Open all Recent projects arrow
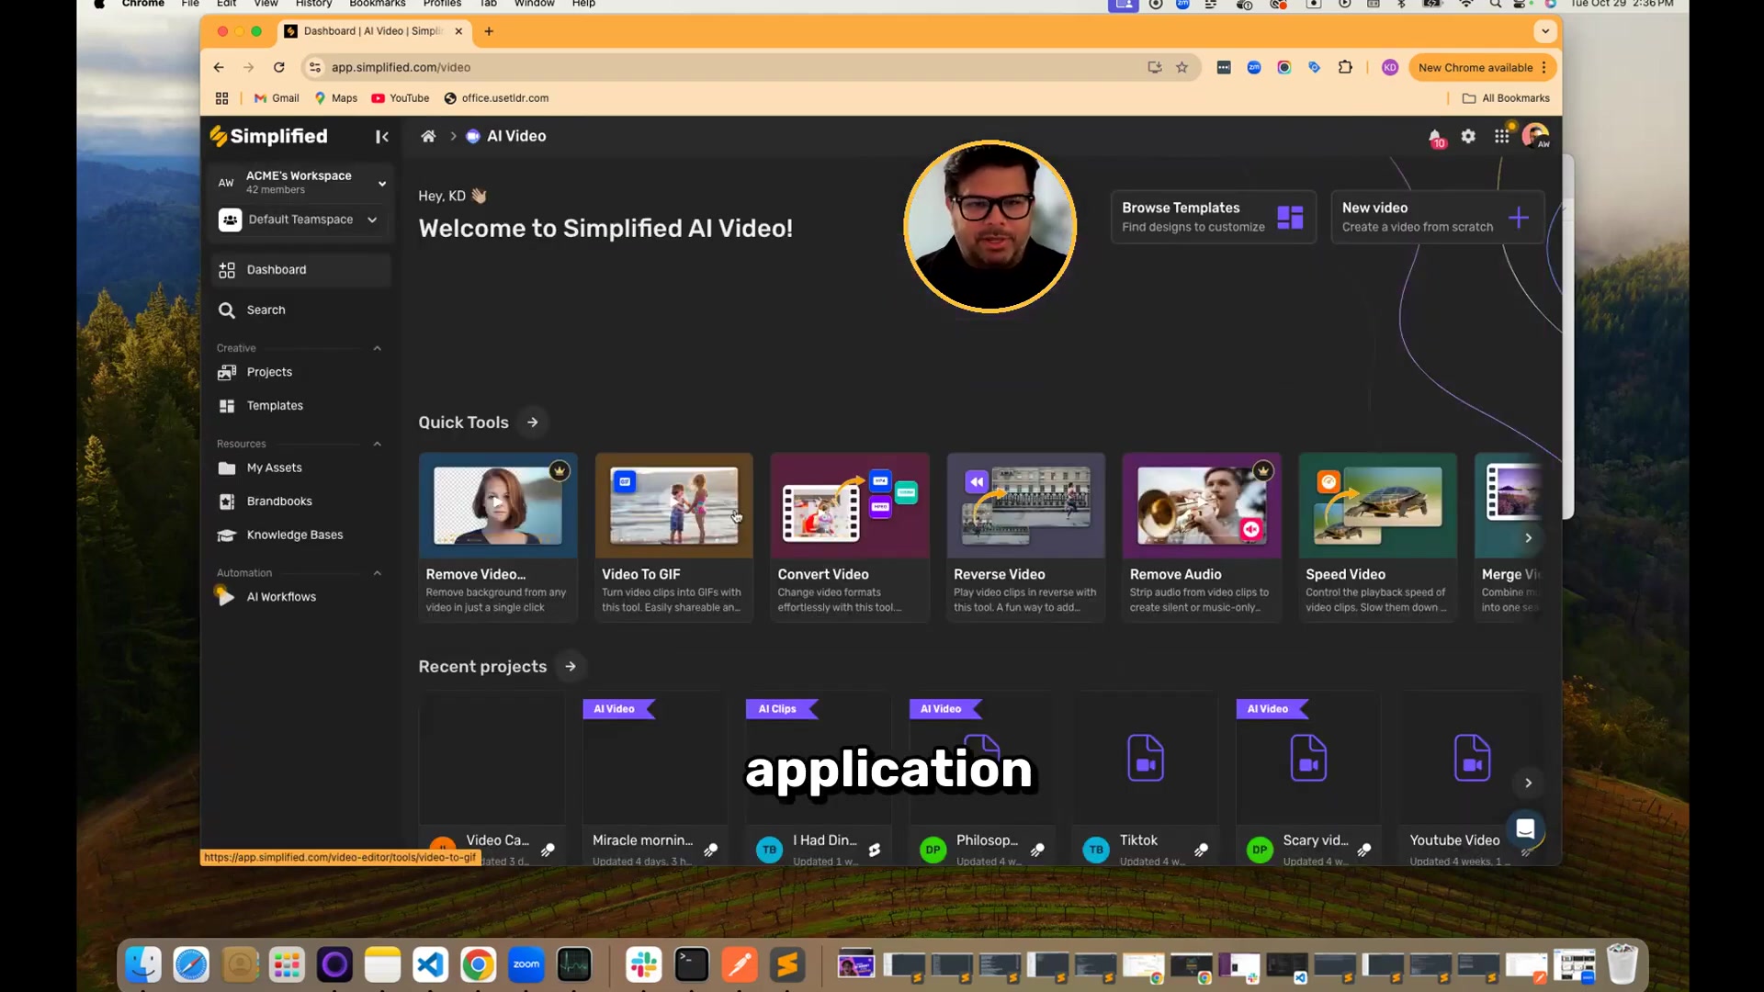Screen dimensions: 1764x992 pos(571,666)
